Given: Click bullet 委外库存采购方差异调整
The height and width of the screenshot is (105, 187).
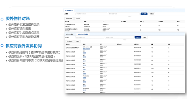Looking at the screenshot, I should (24, 37).
